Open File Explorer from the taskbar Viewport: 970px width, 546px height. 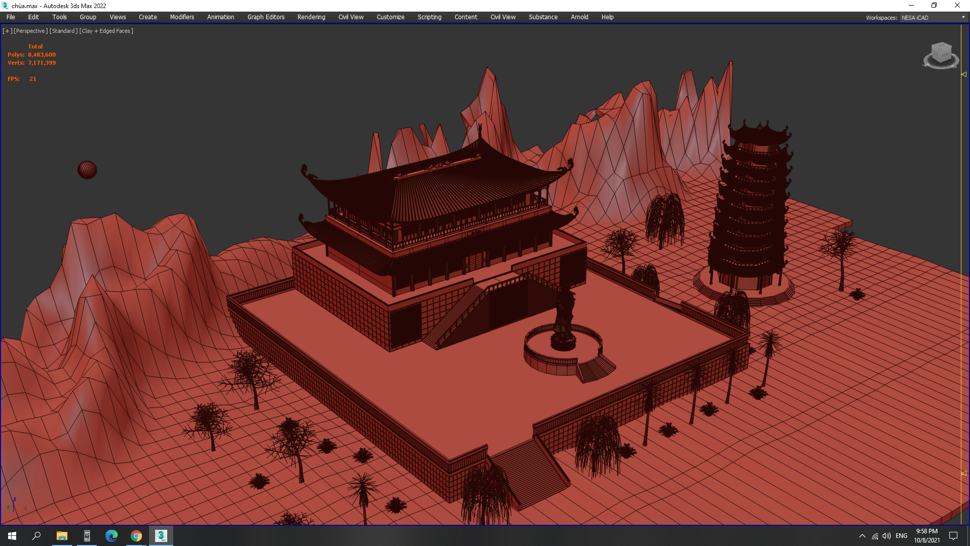pos(62,536)
